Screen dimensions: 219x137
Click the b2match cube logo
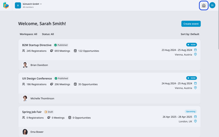click(x=6, y=5)
